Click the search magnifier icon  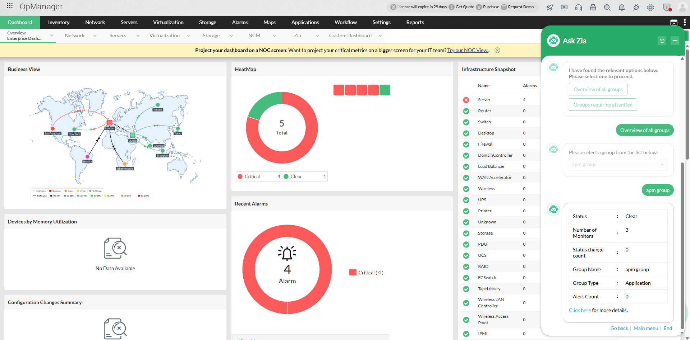pyautogui.click(x=607, y=7)
